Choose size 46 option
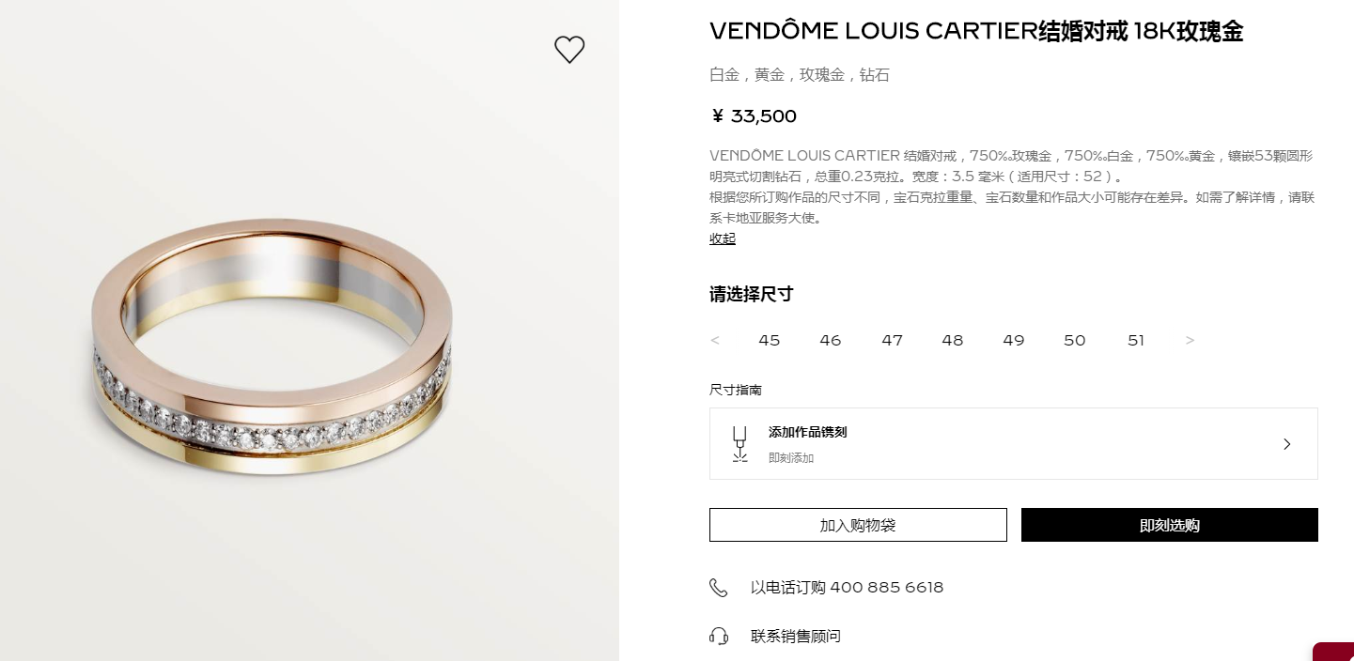The height and width of the screenshot is (661, 1354). pyautogui.click(x=831, y=340)
